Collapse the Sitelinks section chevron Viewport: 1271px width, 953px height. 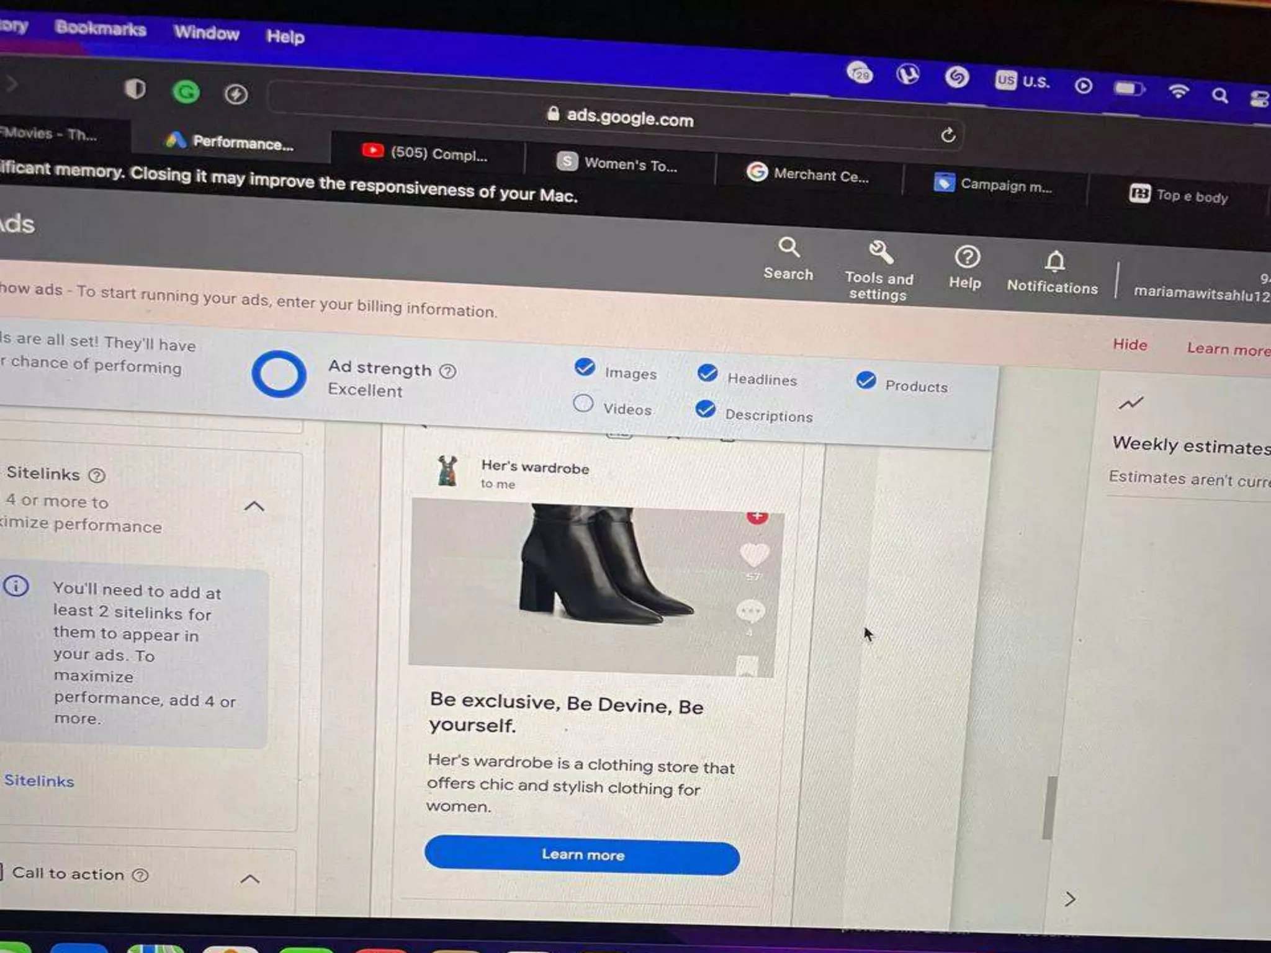coord(254,506)
